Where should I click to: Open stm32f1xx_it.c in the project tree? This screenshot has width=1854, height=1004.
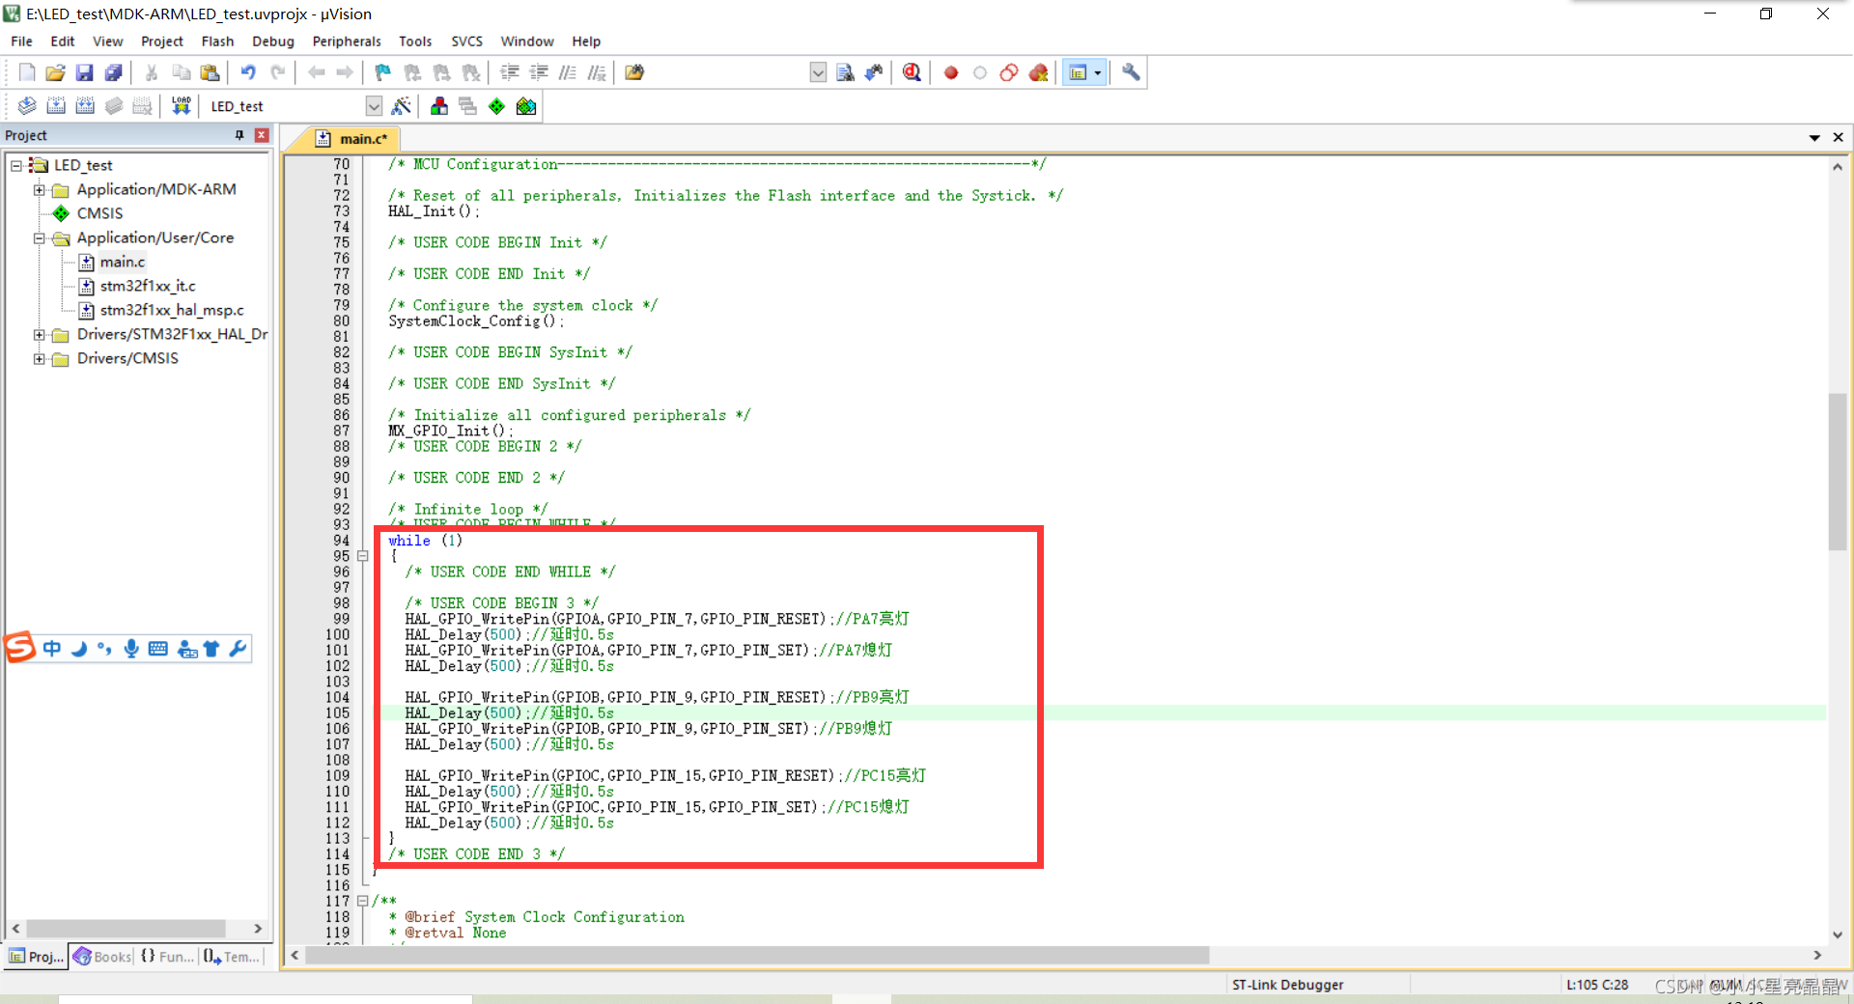tap(148, 287)
